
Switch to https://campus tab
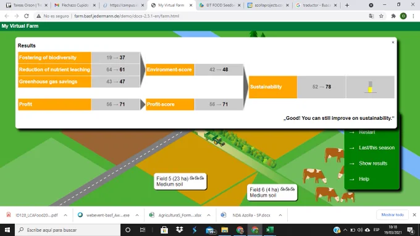[x=123, y=5]
